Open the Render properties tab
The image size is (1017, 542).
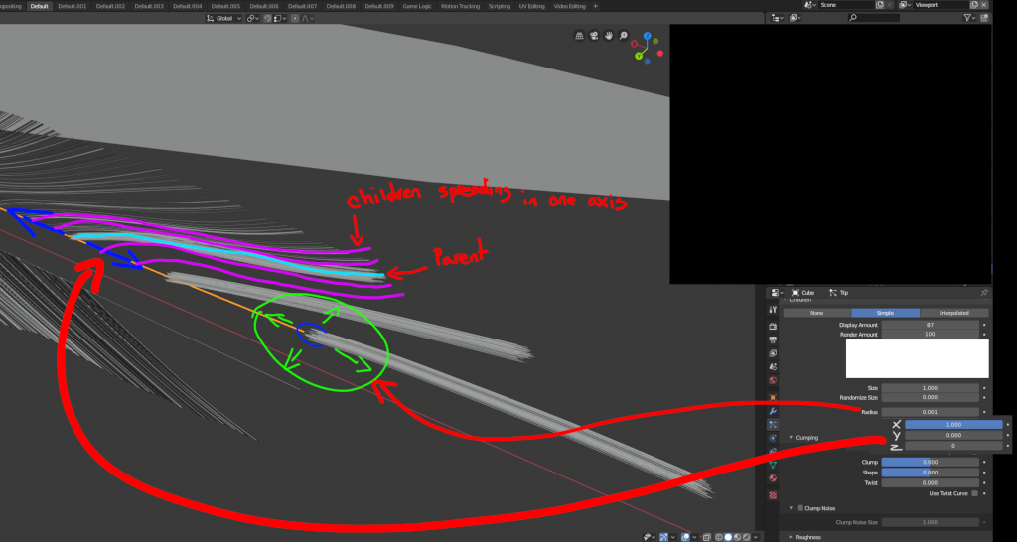(x=773, y=326)
